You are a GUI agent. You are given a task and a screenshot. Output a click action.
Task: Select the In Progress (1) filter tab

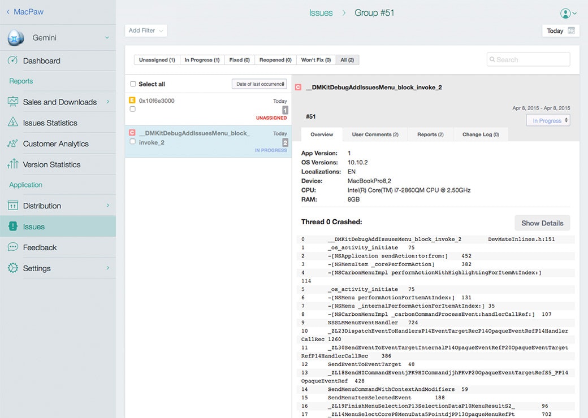202,60
